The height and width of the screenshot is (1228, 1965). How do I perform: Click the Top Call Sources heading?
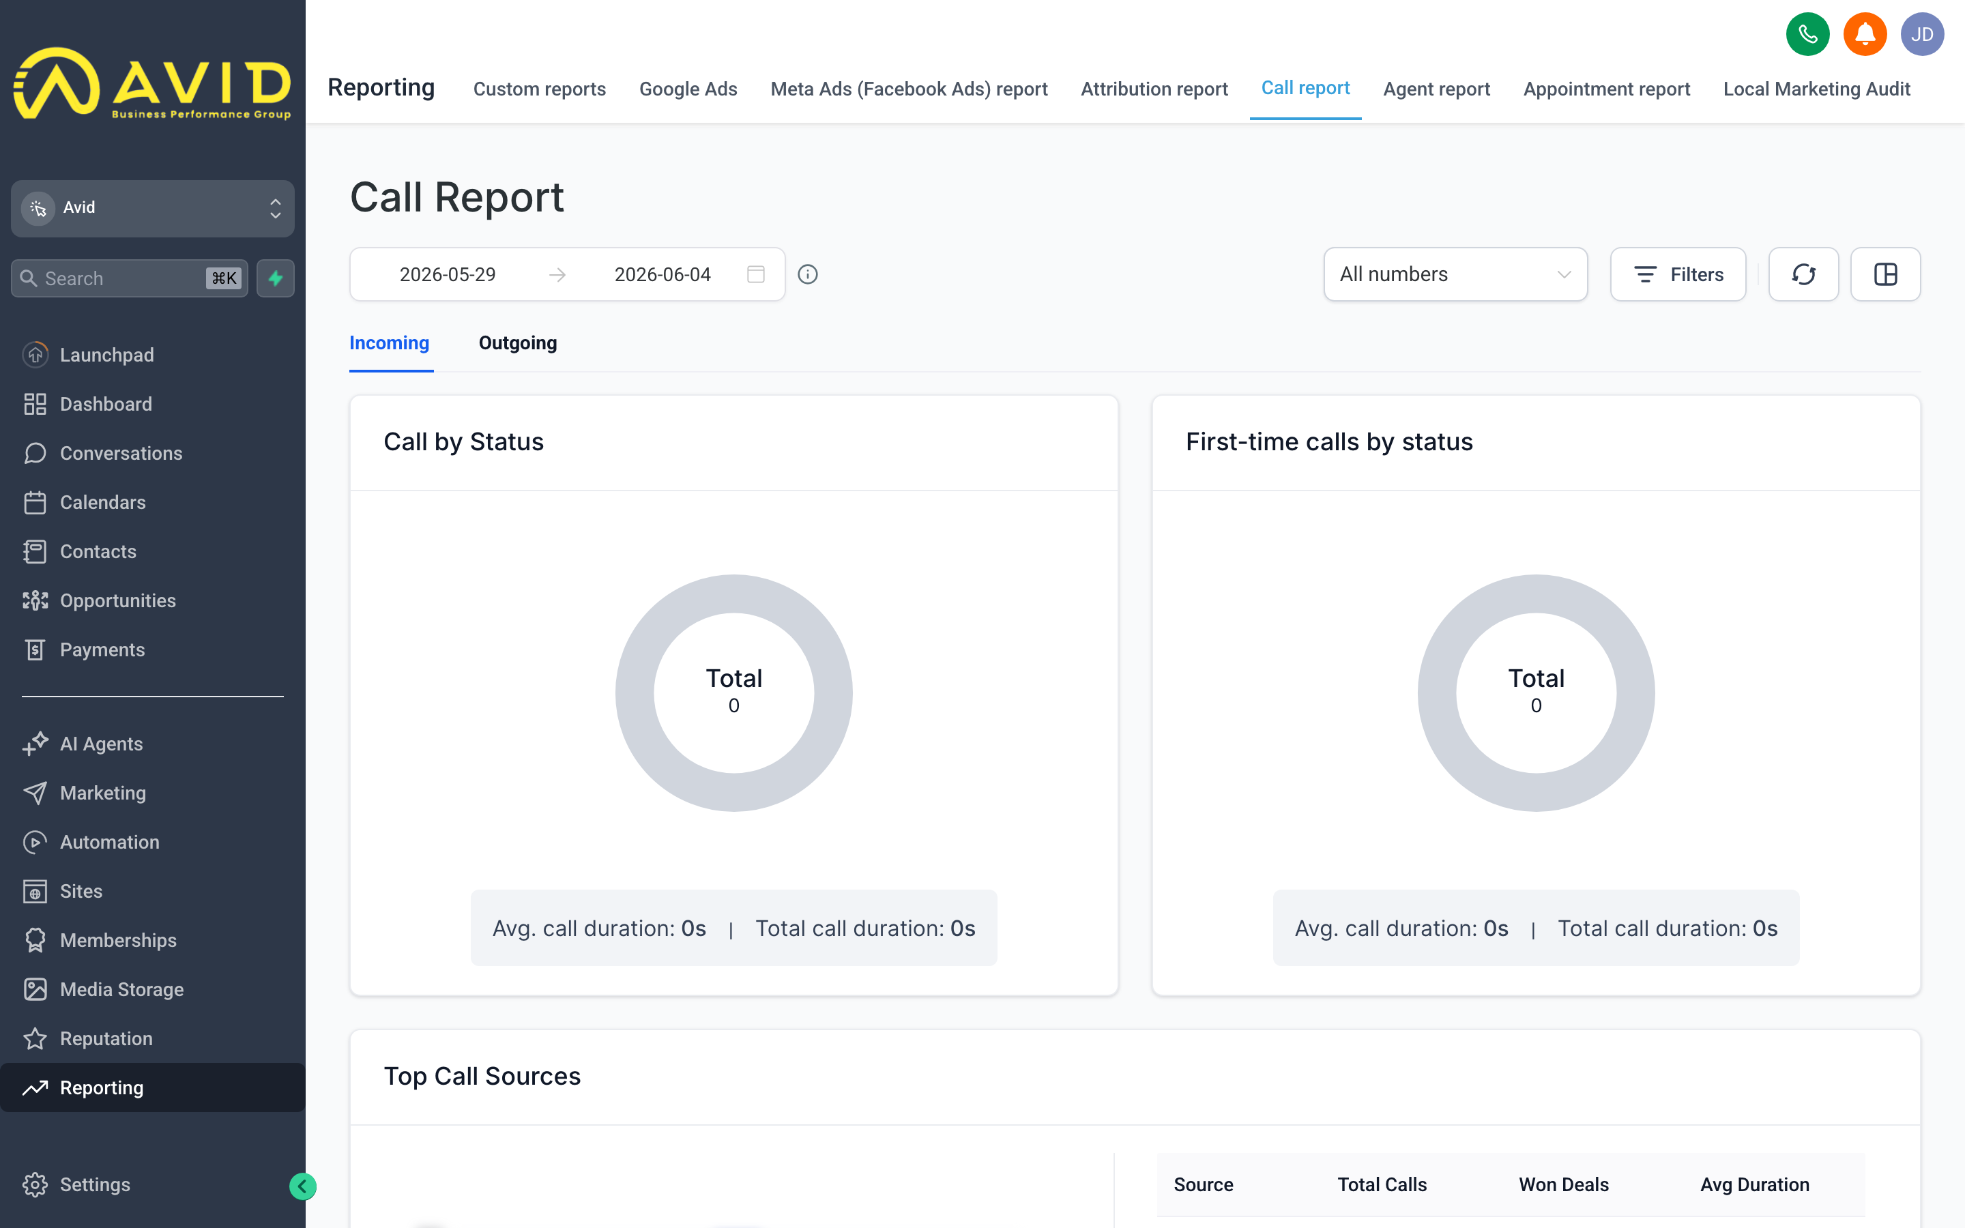pos(482,1076)
